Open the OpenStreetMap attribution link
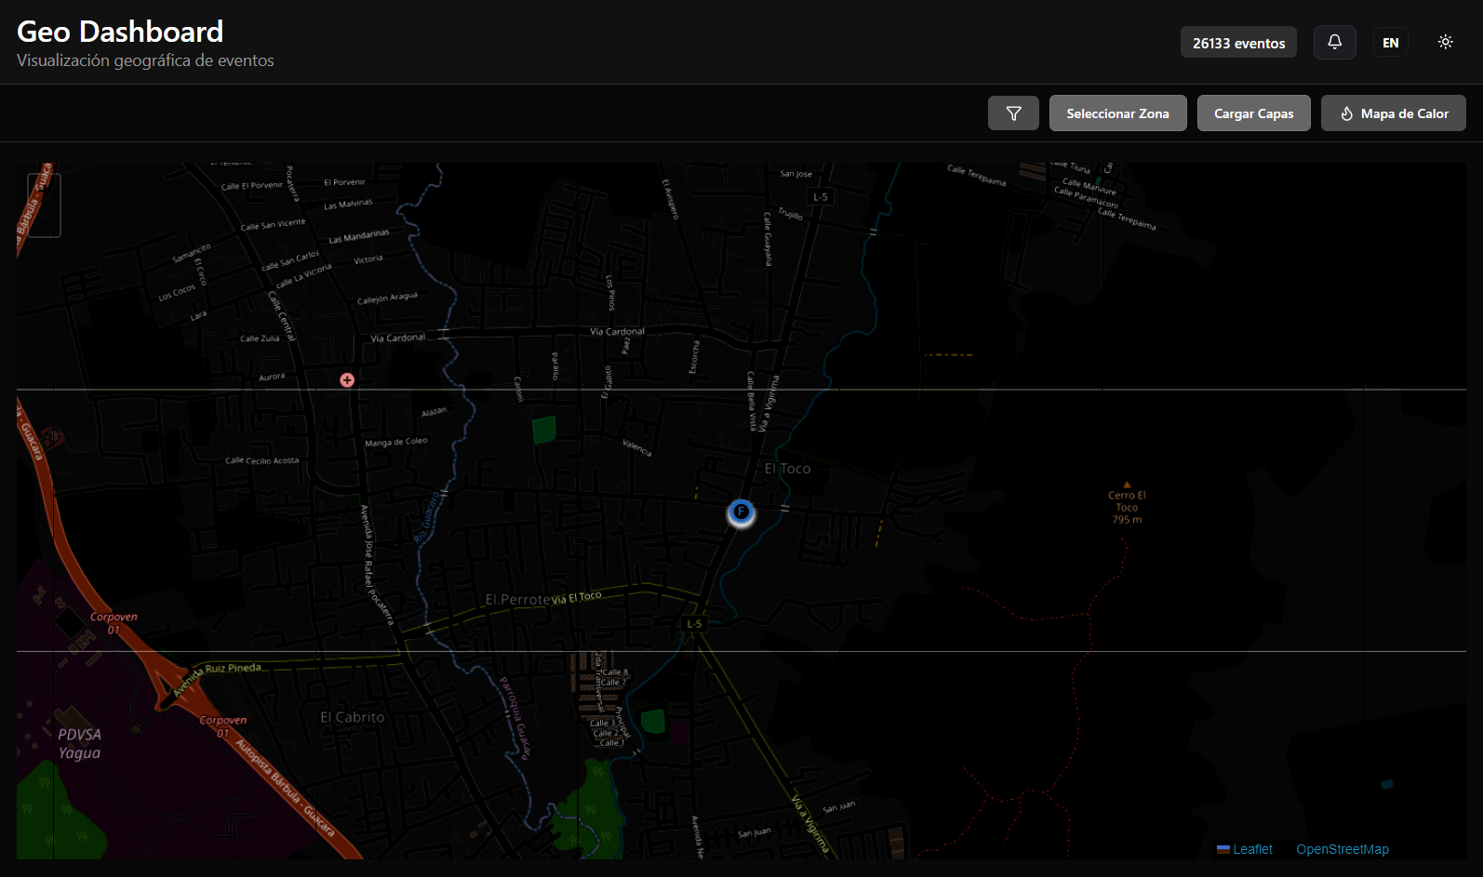The height and width of the screenshot is (877, 1483). point(1343,849)
